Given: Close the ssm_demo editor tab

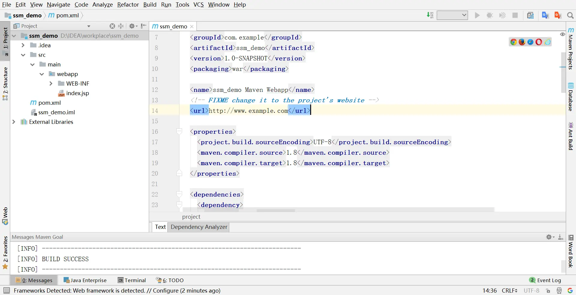Looking at the screenshot, I should coord(192,27).
